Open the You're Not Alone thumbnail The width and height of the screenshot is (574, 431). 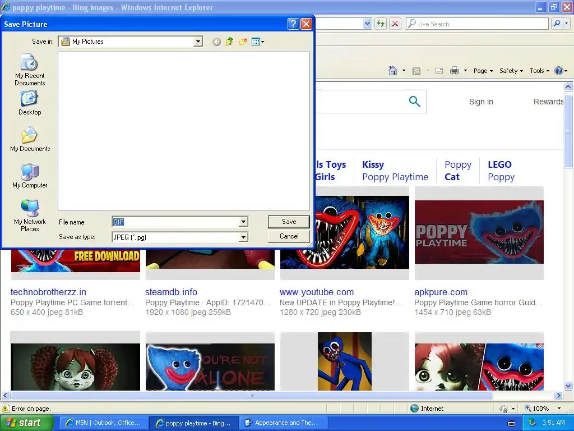210,366
